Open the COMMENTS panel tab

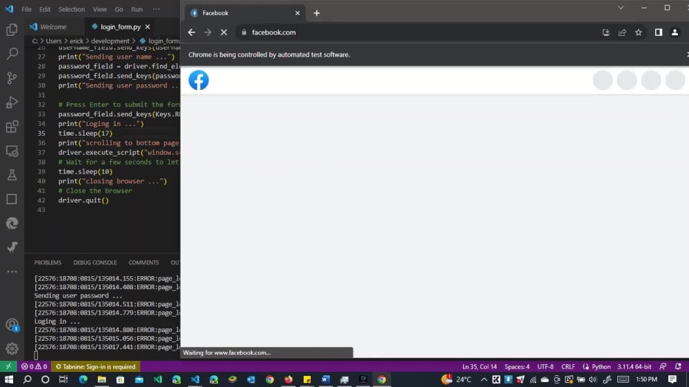(144, 262)
